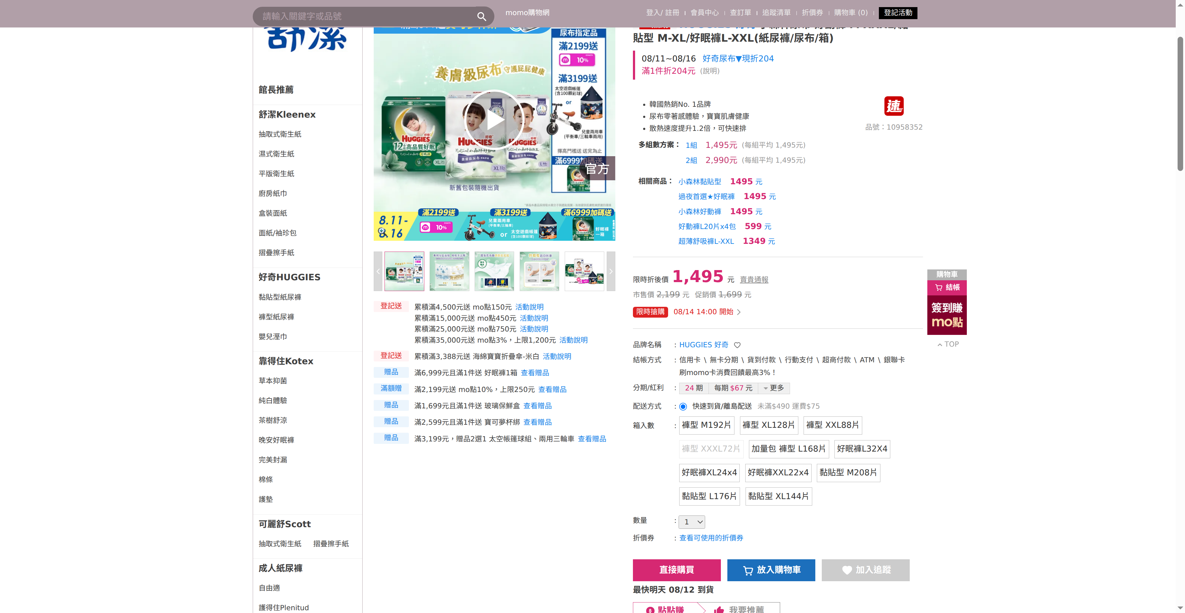Viewport: 1185px width, 613px height.
Task: Click the momo購物網 home link
Action: pyautogui.click(x=527, y=13)
